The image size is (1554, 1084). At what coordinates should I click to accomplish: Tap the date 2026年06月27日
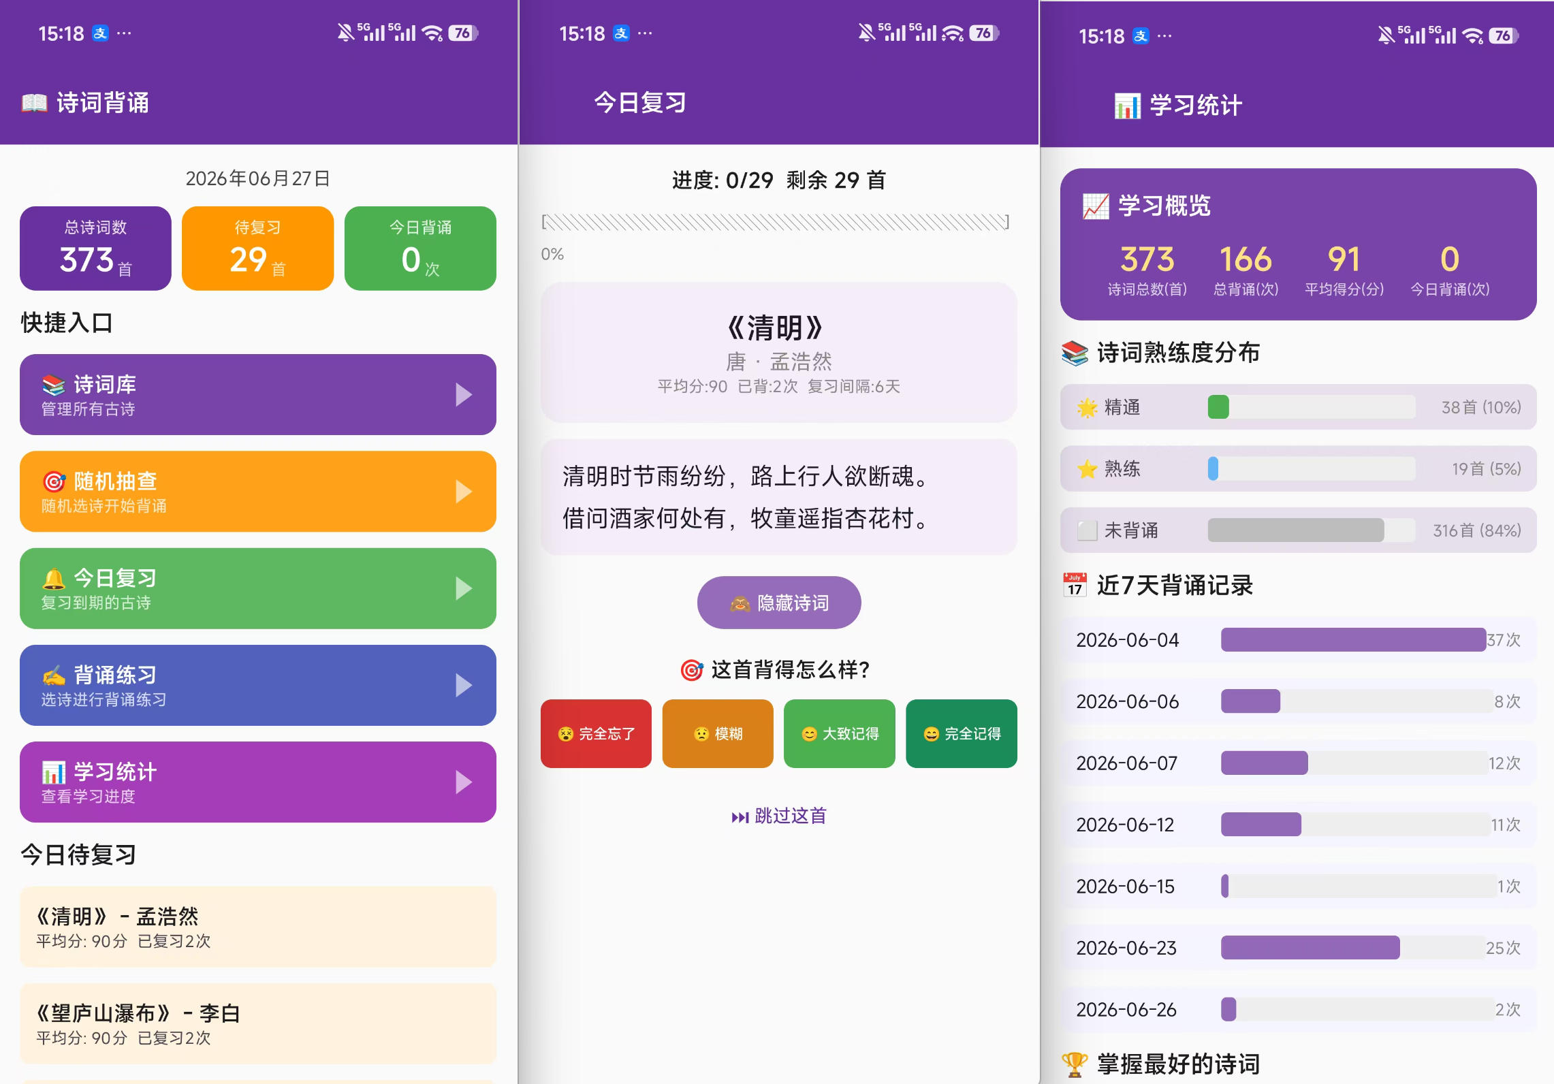(x=258, y=178)
